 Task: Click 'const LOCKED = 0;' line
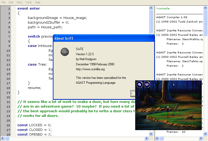point(34,125)
